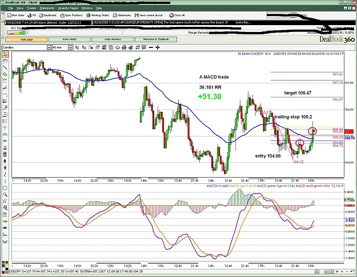The height and width of the screenshot is (277, 357).
Task: Click the green right arrow tool
Action: [5, 228]
